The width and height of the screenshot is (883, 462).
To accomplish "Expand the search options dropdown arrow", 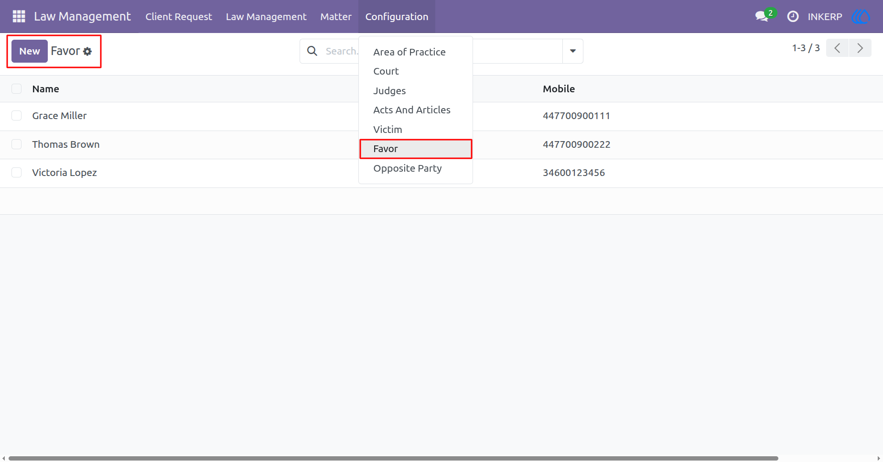I will tap(572, 51).
